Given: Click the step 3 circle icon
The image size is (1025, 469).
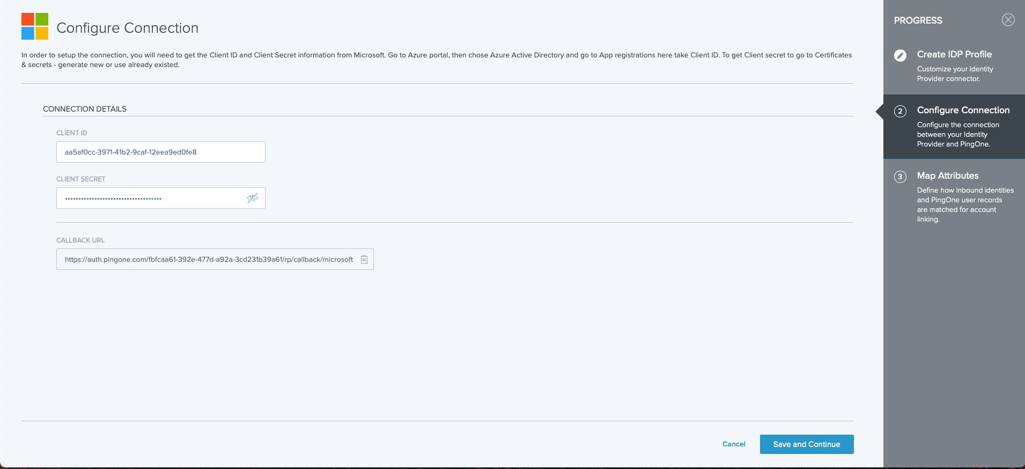Looking at the screenshot, I should coord(900,177).
